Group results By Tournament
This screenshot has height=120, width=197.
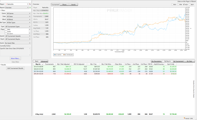click(178, 61)
